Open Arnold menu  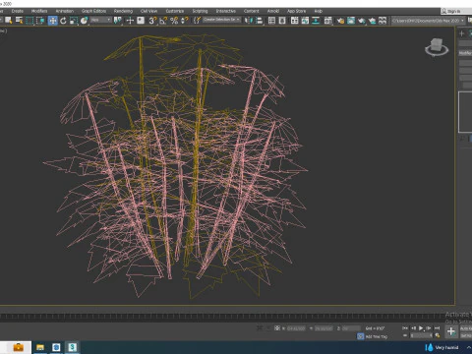click(273, 11)
